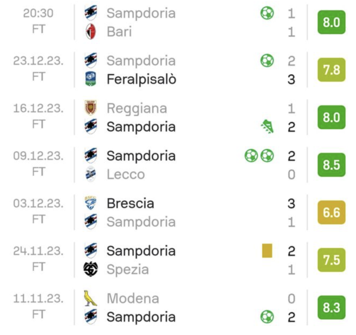Screen dimensions: 356x335
Task: Open the 8.5 rating badge
Action: tap(331, 165)
